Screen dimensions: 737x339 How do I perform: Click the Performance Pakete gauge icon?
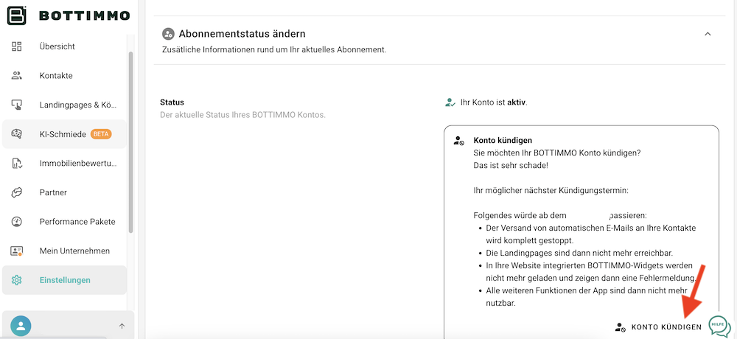[17, 221]
